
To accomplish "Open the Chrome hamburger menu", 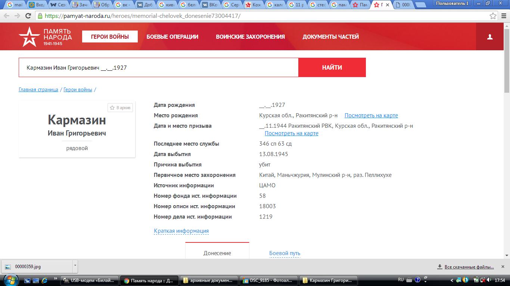I will (x=503, y=16).
